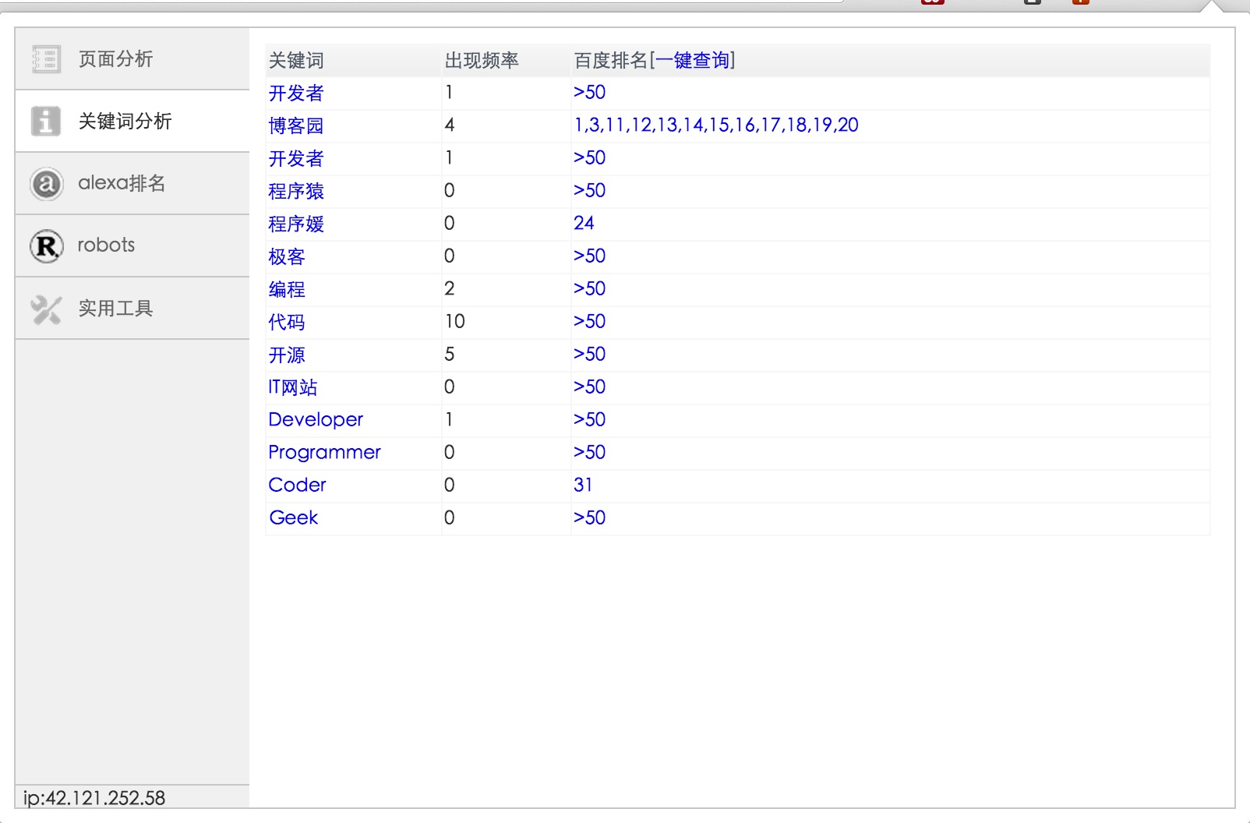Image resolution: width=1250 pixels, height=823 pixels.
Task: Click the >50 ranking for 编程
Action: pos(590,288)
